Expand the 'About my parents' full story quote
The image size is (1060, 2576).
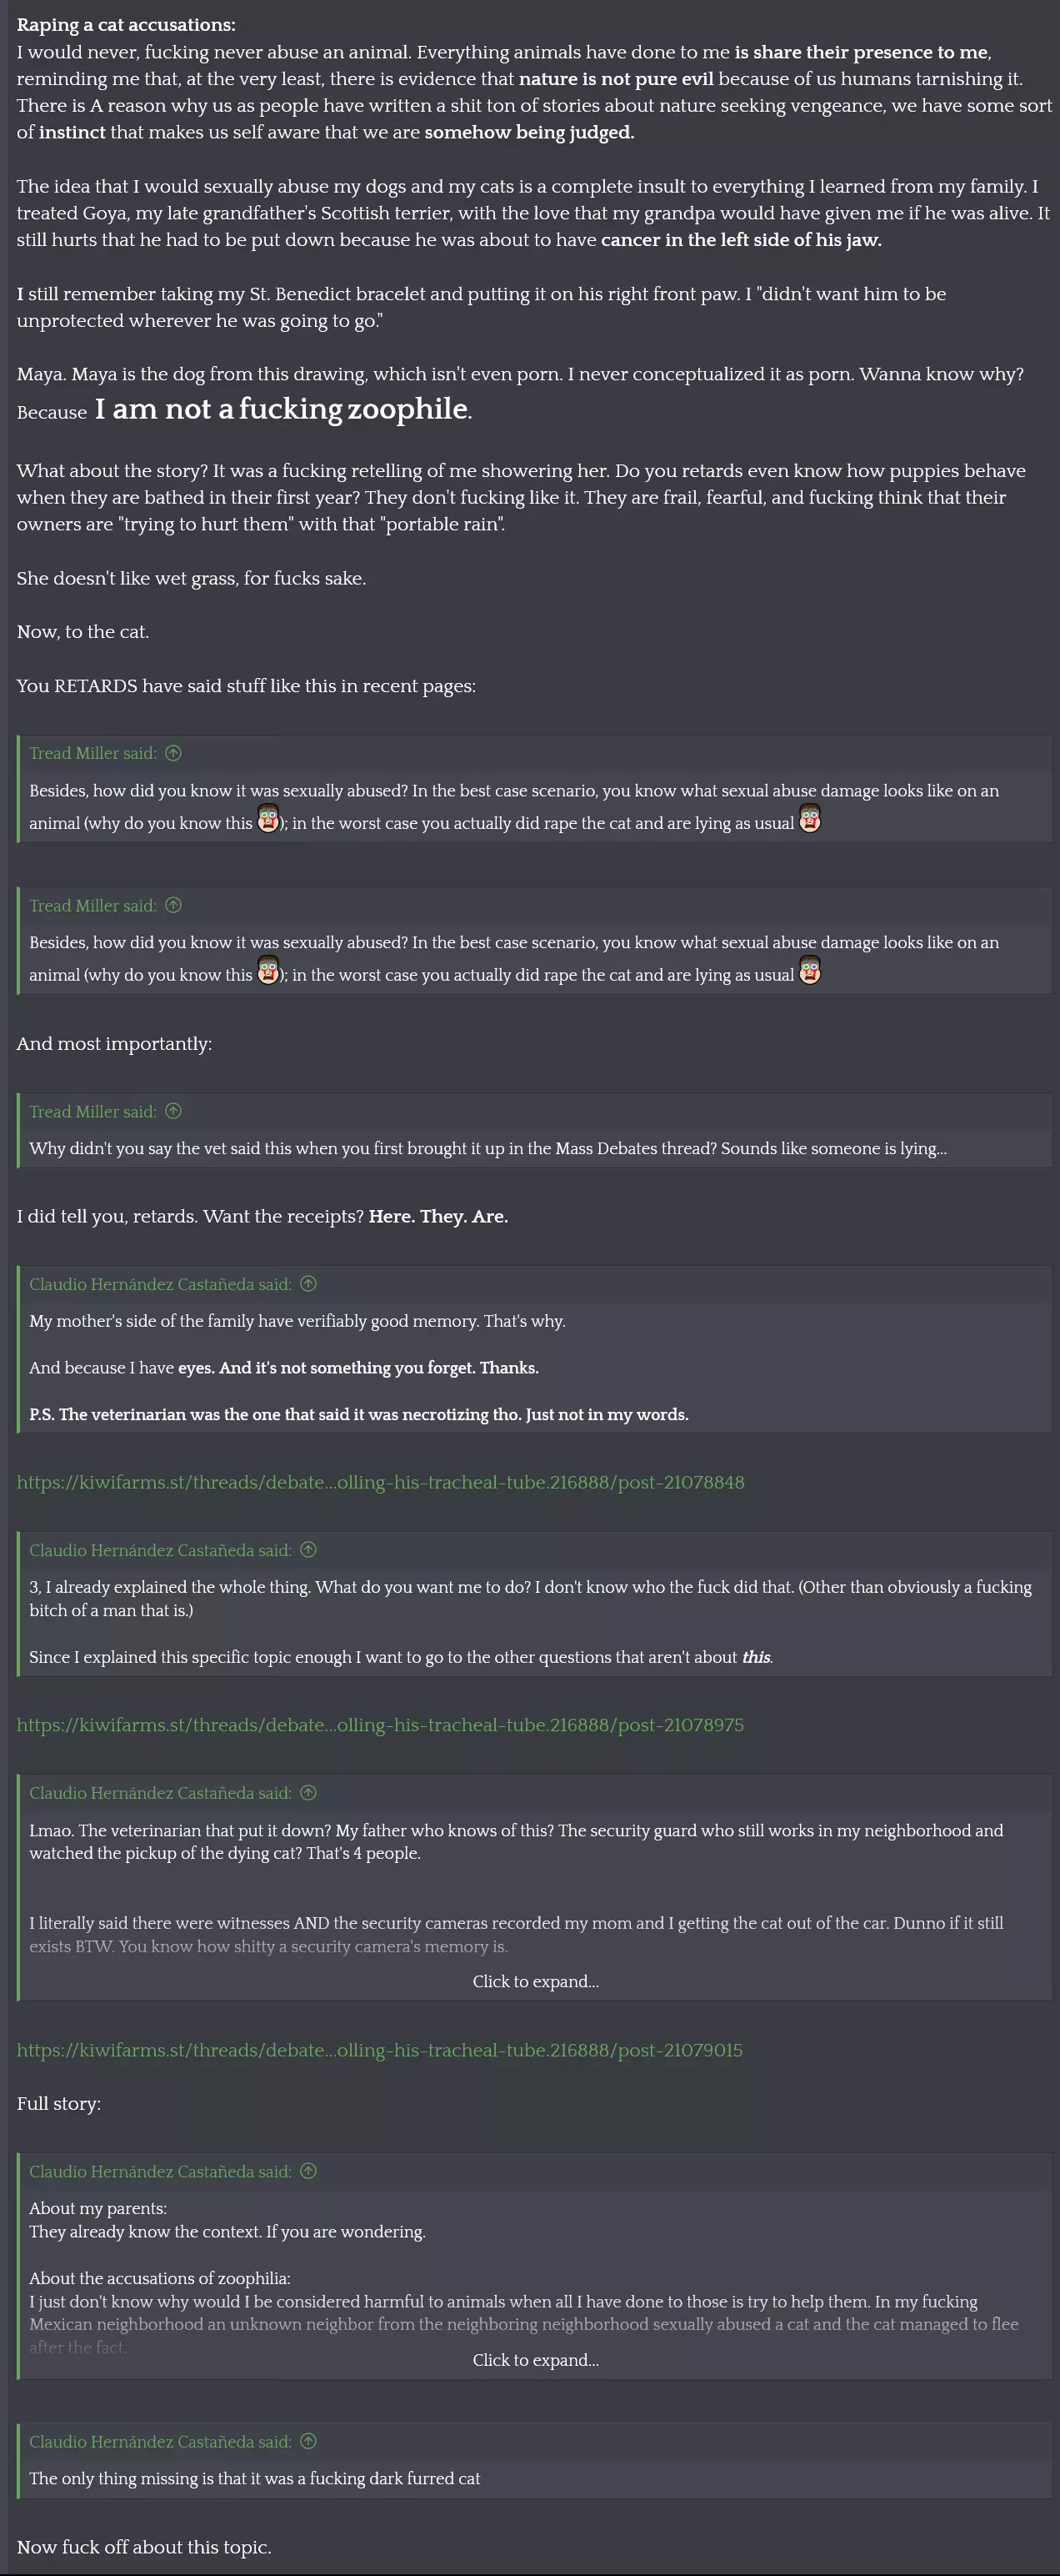click(536, 2359)
